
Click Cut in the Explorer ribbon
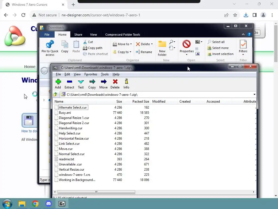(x=88, y=42)
